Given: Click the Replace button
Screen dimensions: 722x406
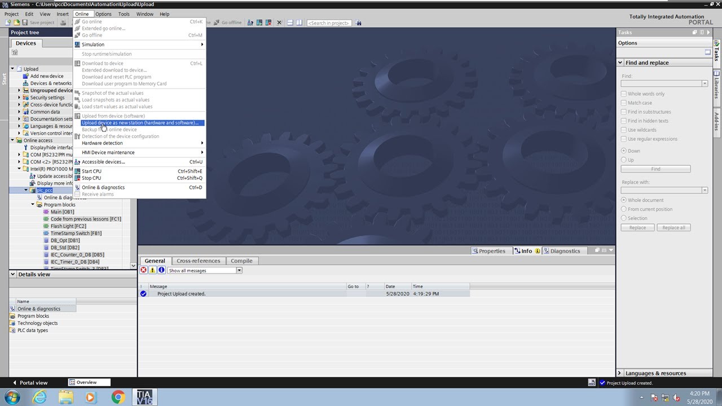Looking at the screenshot, I should pyautogui.click(x=637, y=228).
